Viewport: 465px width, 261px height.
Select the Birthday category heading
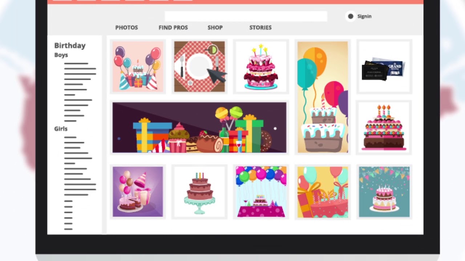(x=70, y=45)
